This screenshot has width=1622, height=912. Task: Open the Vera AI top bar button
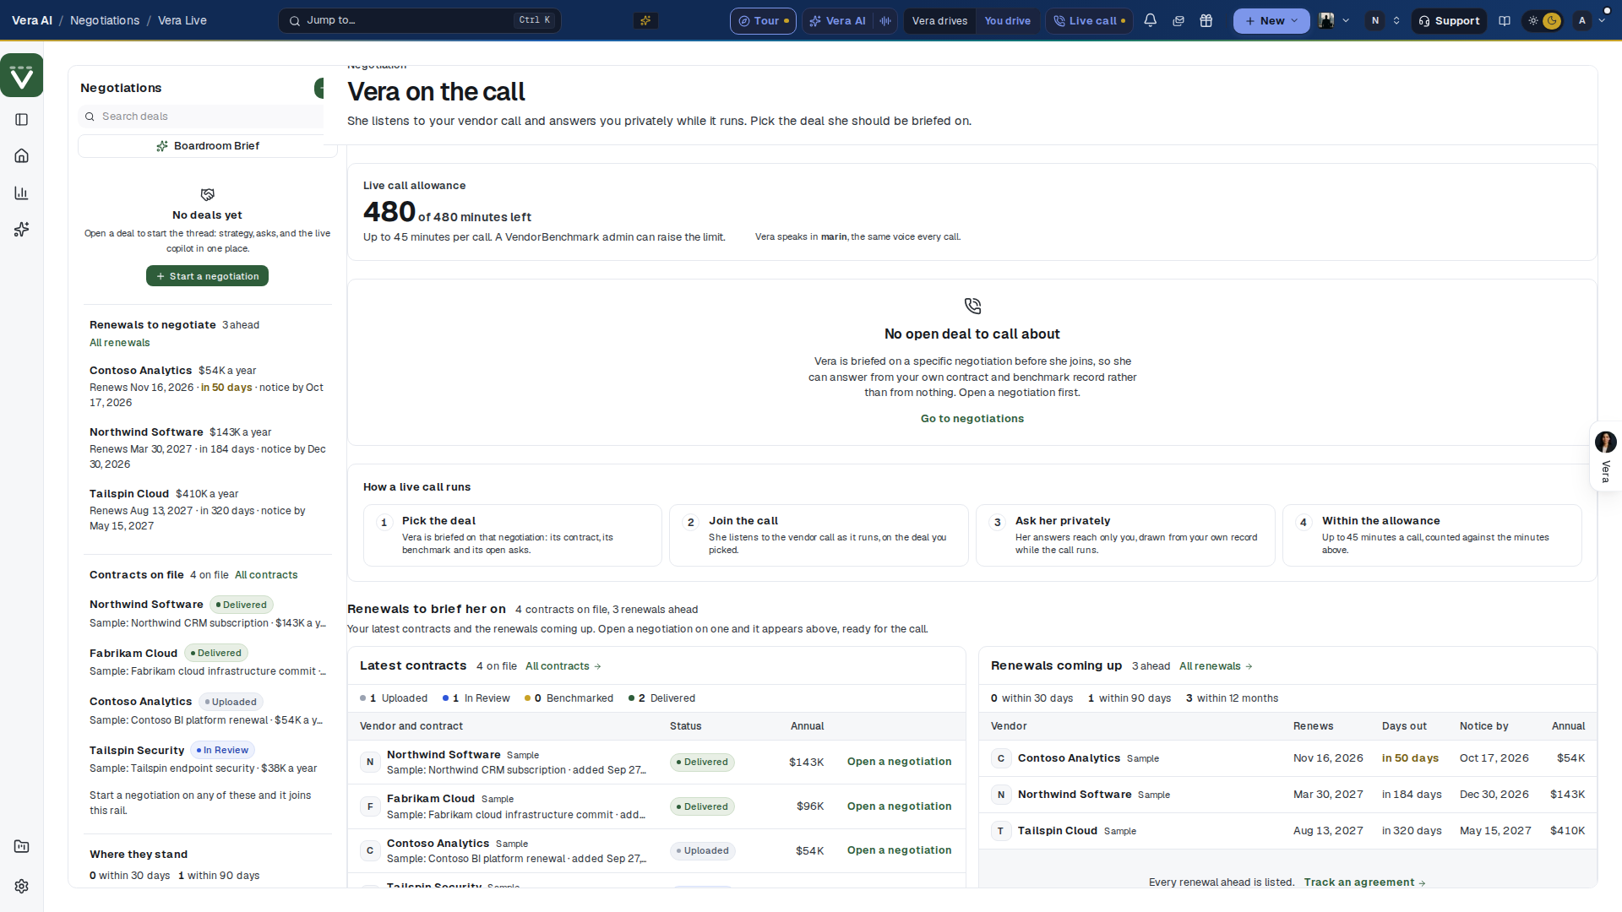838,20
